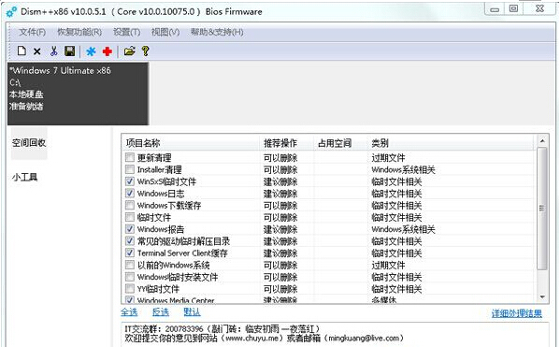Open the 视图(V) menu

pyautogui.click(x=165, y=32)
